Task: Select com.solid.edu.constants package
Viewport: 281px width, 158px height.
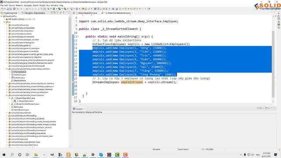Action: tap(20, 34)
